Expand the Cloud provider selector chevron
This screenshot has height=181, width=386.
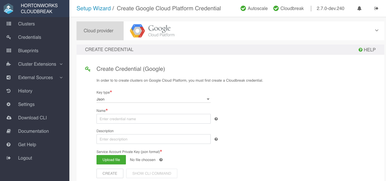point(377,31)
